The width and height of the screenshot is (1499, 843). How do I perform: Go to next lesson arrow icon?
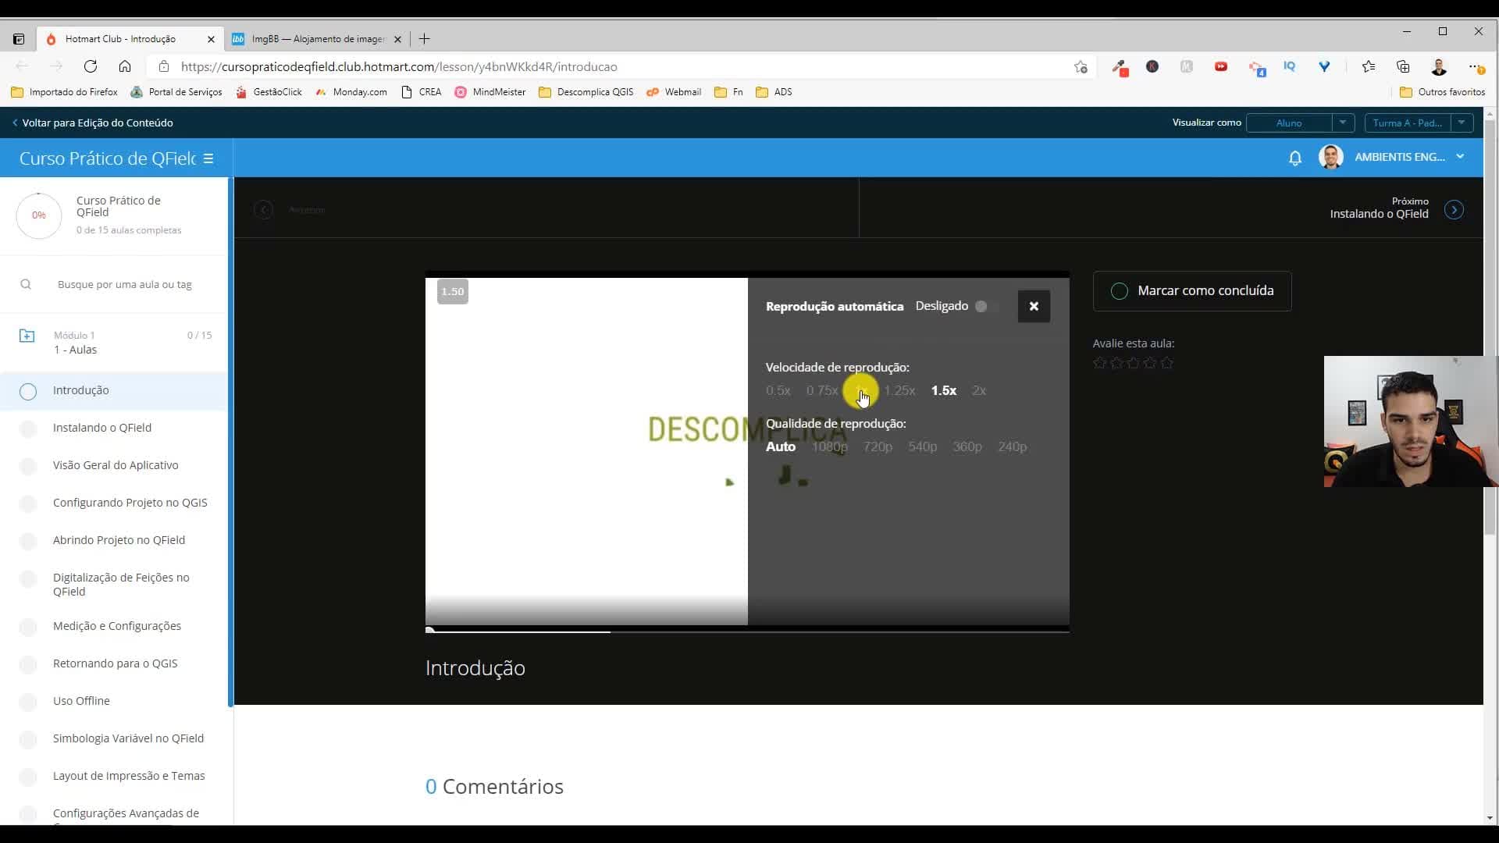coord(1454,210)
